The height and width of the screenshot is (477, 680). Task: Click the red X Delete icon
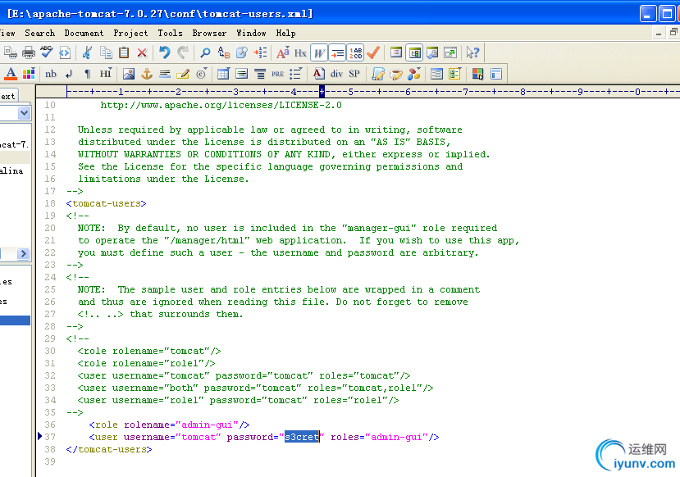tap(142, 52)
